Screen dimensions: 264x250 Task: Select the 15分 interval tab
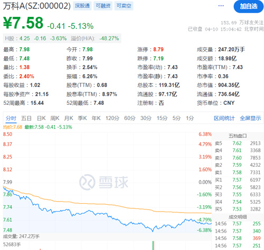coord(162,118)
